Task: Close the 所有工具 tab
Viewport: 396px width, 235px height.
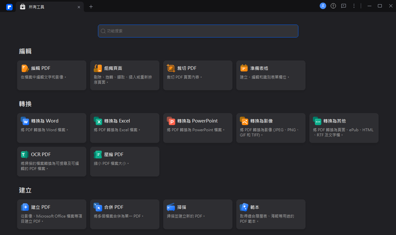Action: click(x=79, y=7)
